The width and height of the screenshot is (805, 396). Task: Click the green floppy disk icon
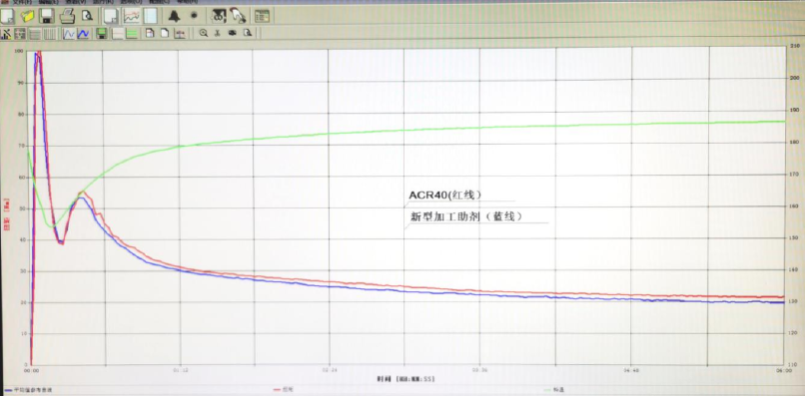pos(102,34)
